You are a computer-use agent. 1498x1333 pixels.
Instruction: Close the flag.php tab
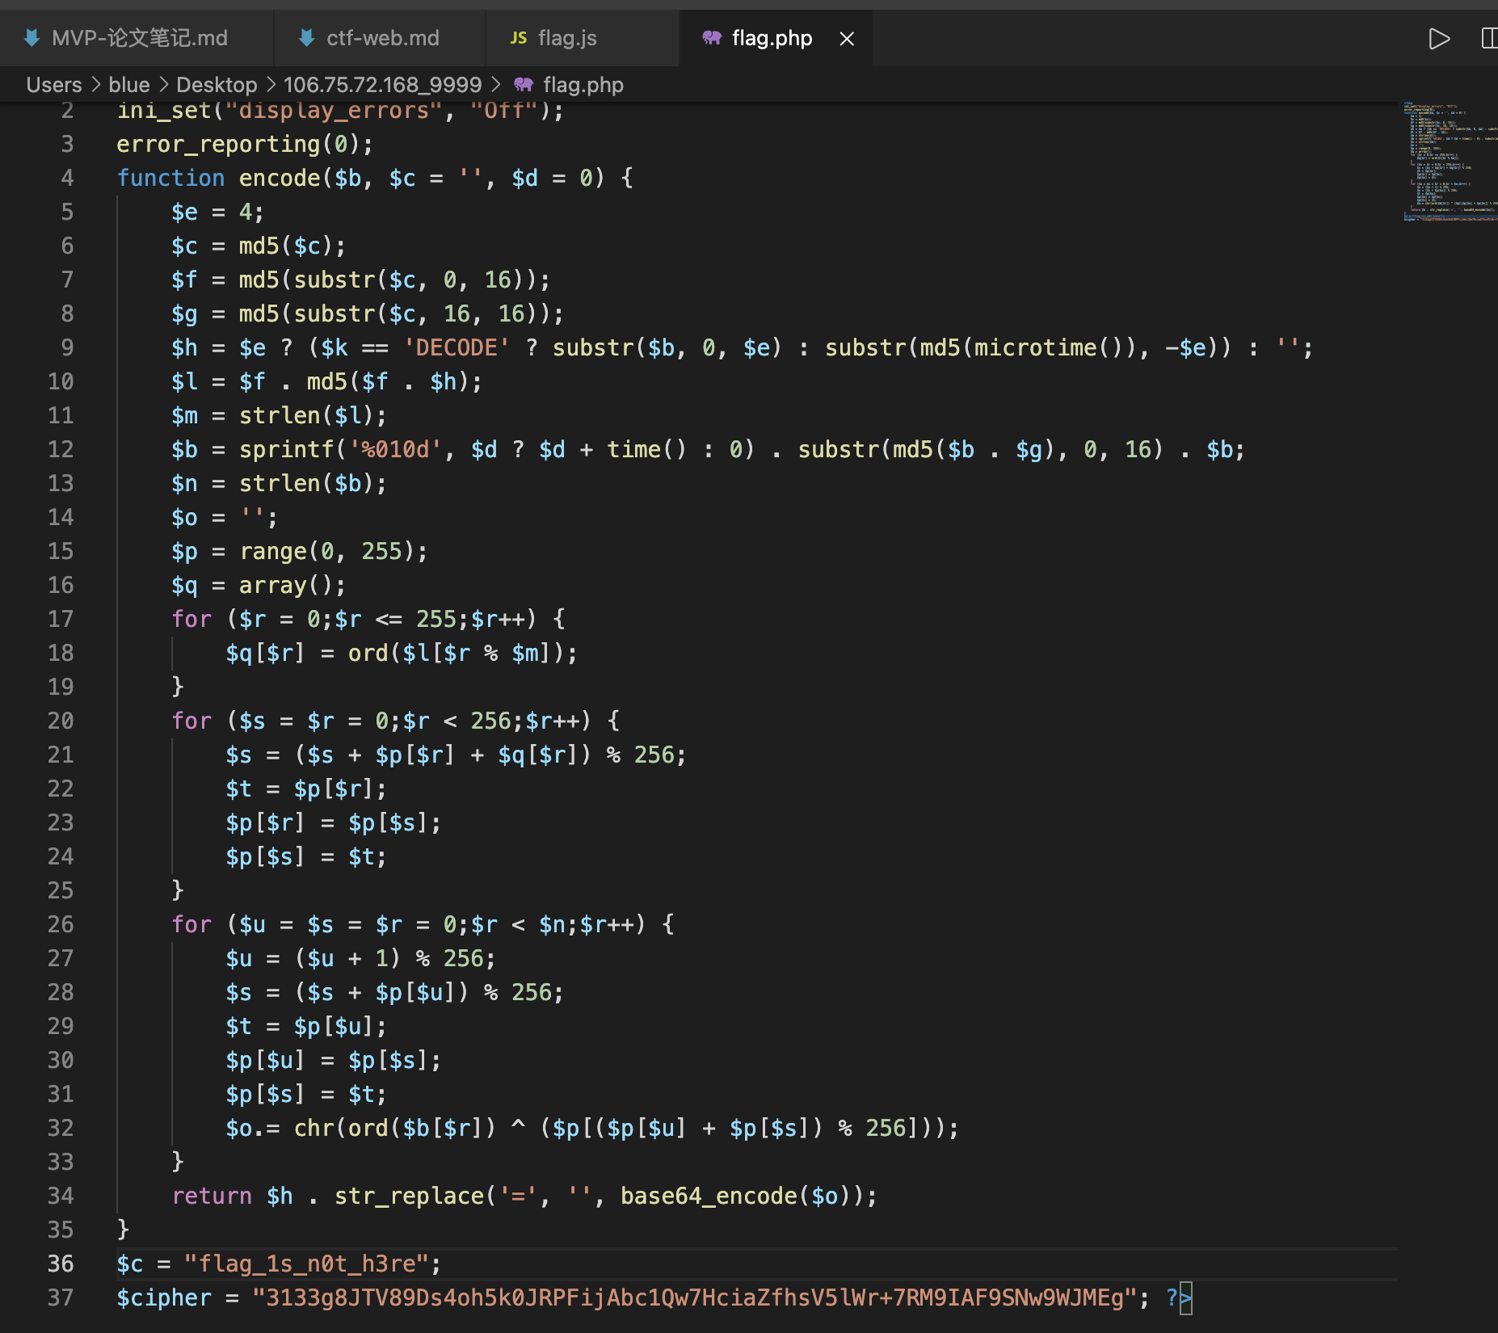coord(847,39)
